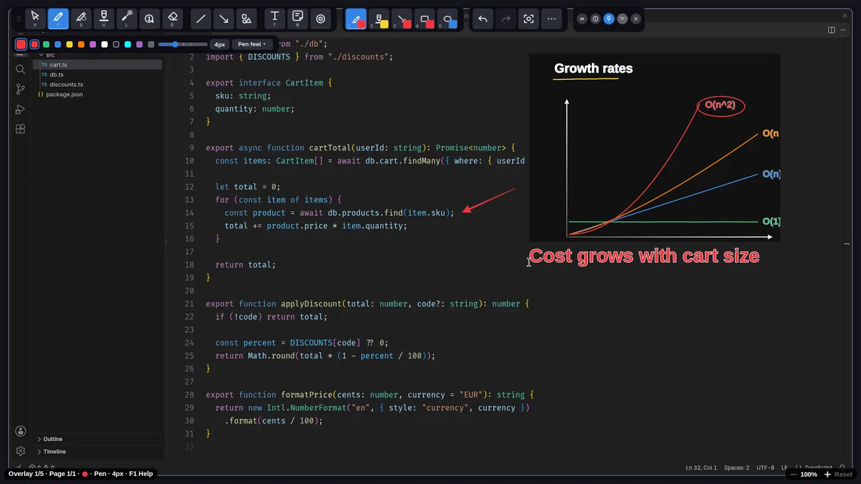
Task: Expand the Timeline section
Action: [54, 452]
